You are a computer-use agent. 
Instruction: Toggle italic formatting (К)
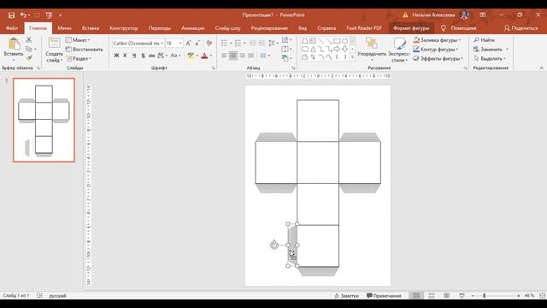pos(125,56)
